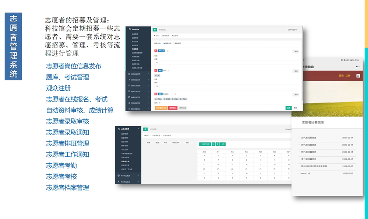
Task: Click the score input field of question 2
Action: click(226, 86)
